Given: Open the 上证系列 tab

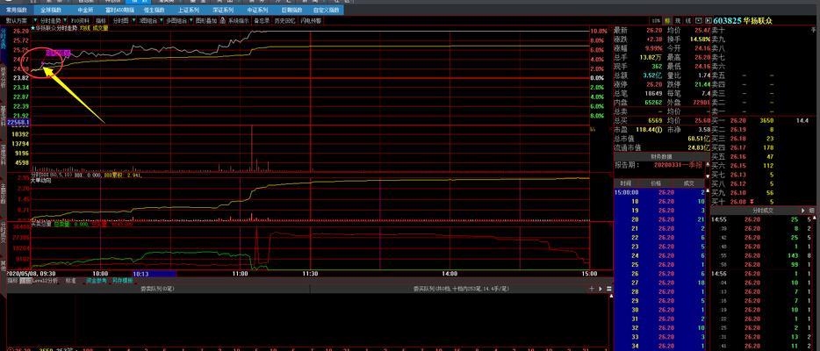Looking at the screenshot, I should 189,10.
